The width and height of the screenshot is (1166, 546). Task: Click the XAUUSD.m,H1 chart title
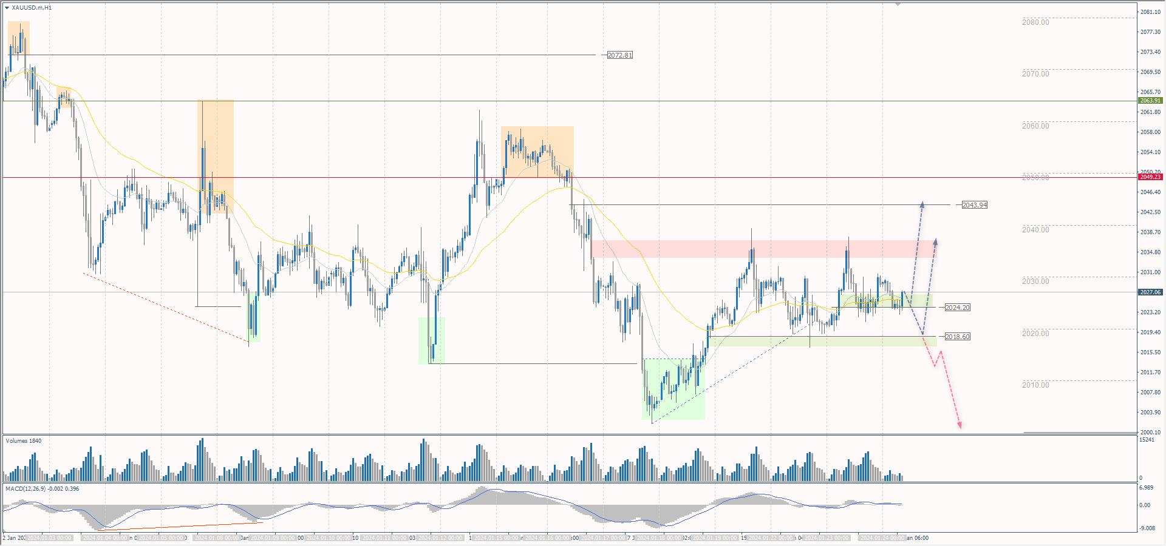point(32,8)
